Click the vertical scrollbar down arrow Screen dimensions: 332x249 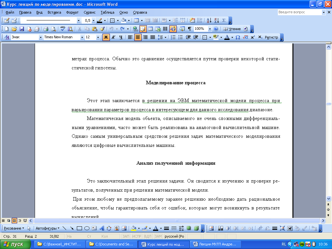click(x=328, y=199)
